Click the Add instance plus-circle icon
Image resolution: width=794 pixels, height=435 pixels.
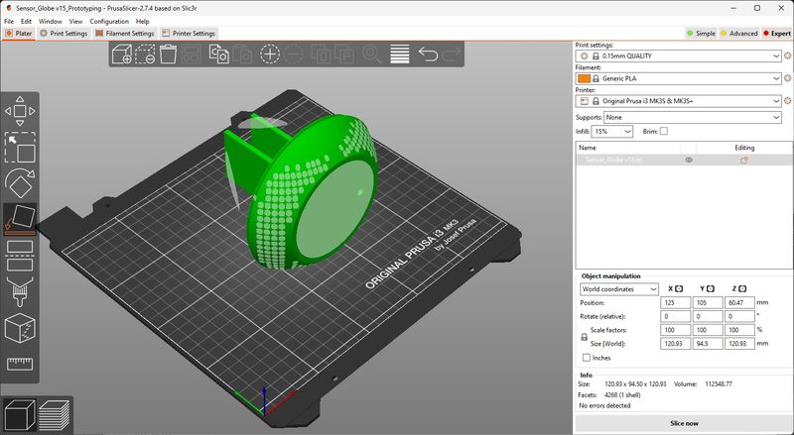[x=270, y=54]
